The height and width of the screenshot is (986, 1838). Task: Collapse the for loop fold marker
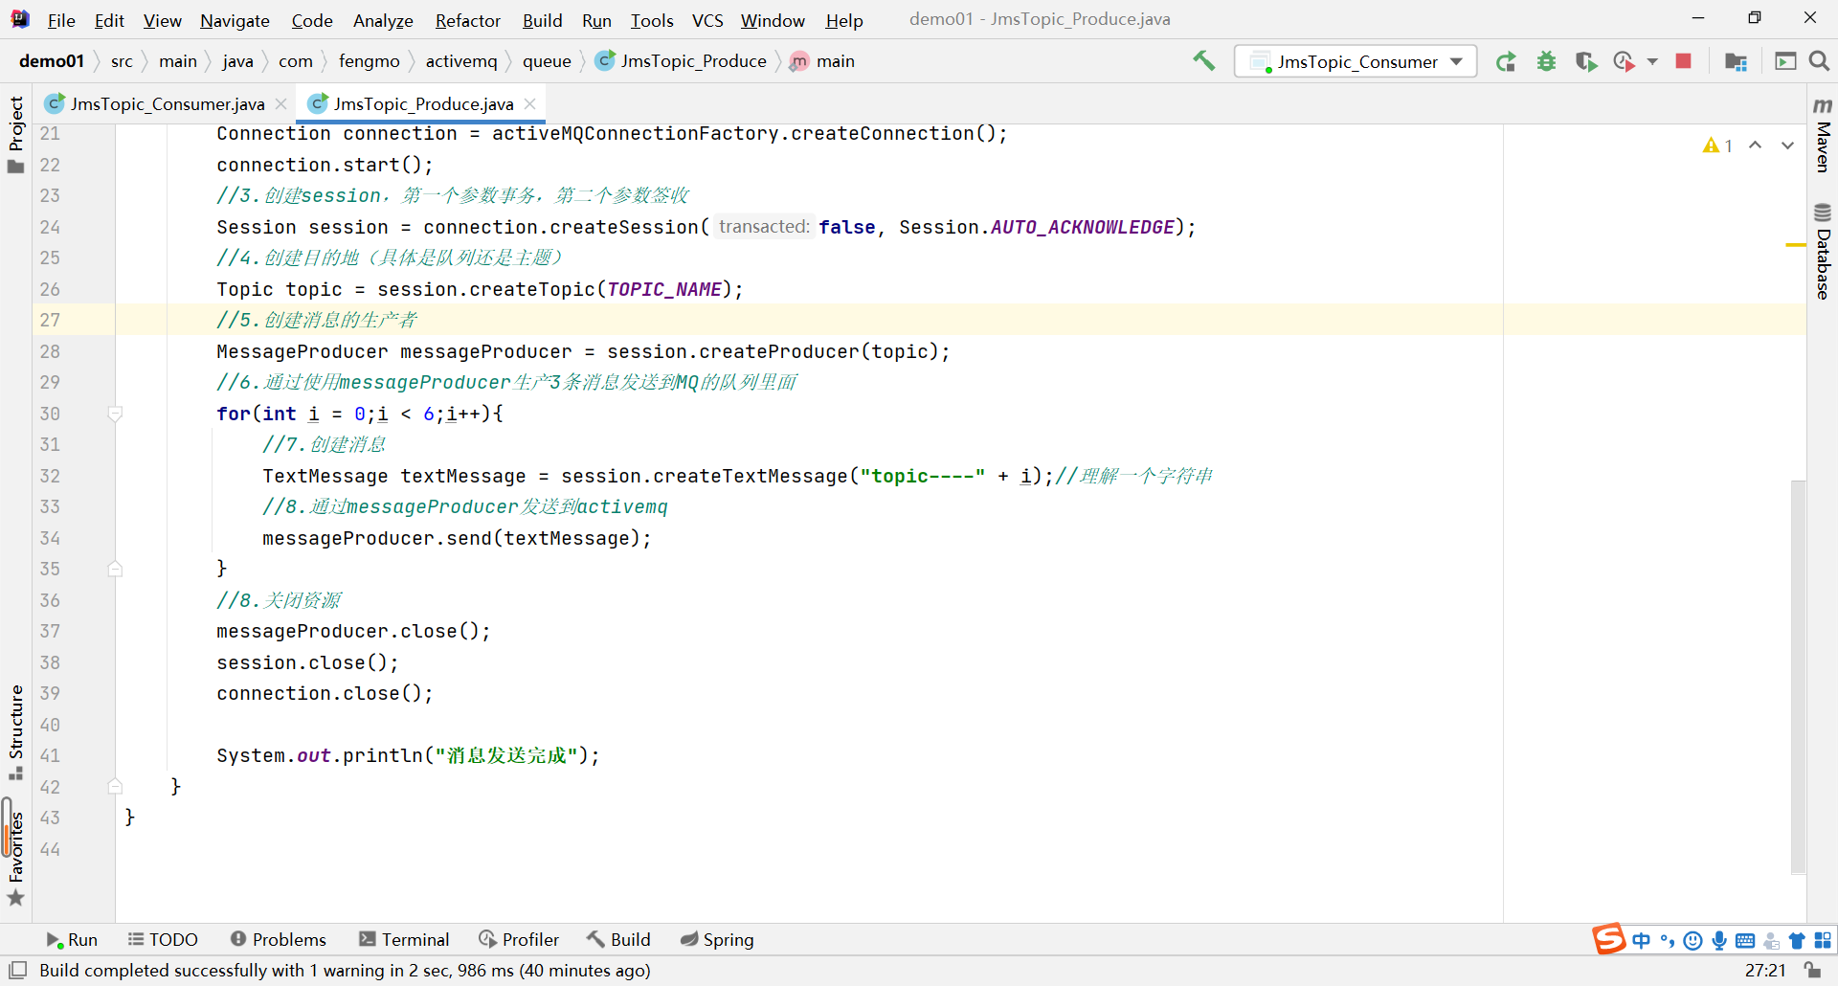[x=115, y=414]
